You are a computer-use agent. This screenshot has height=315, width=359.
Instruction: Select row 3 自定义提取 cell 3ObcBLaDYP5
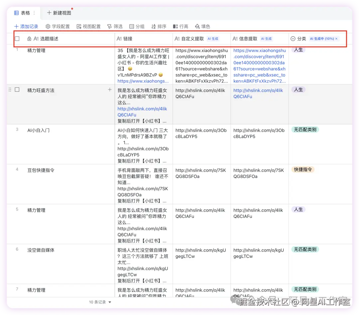pyautogui.click(x=202, y=144)
